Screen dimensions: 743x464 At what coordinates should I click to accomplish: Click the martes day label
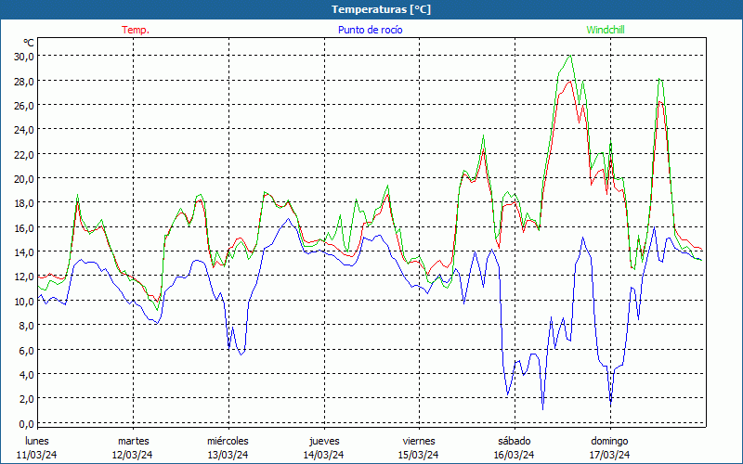(133, 441)
